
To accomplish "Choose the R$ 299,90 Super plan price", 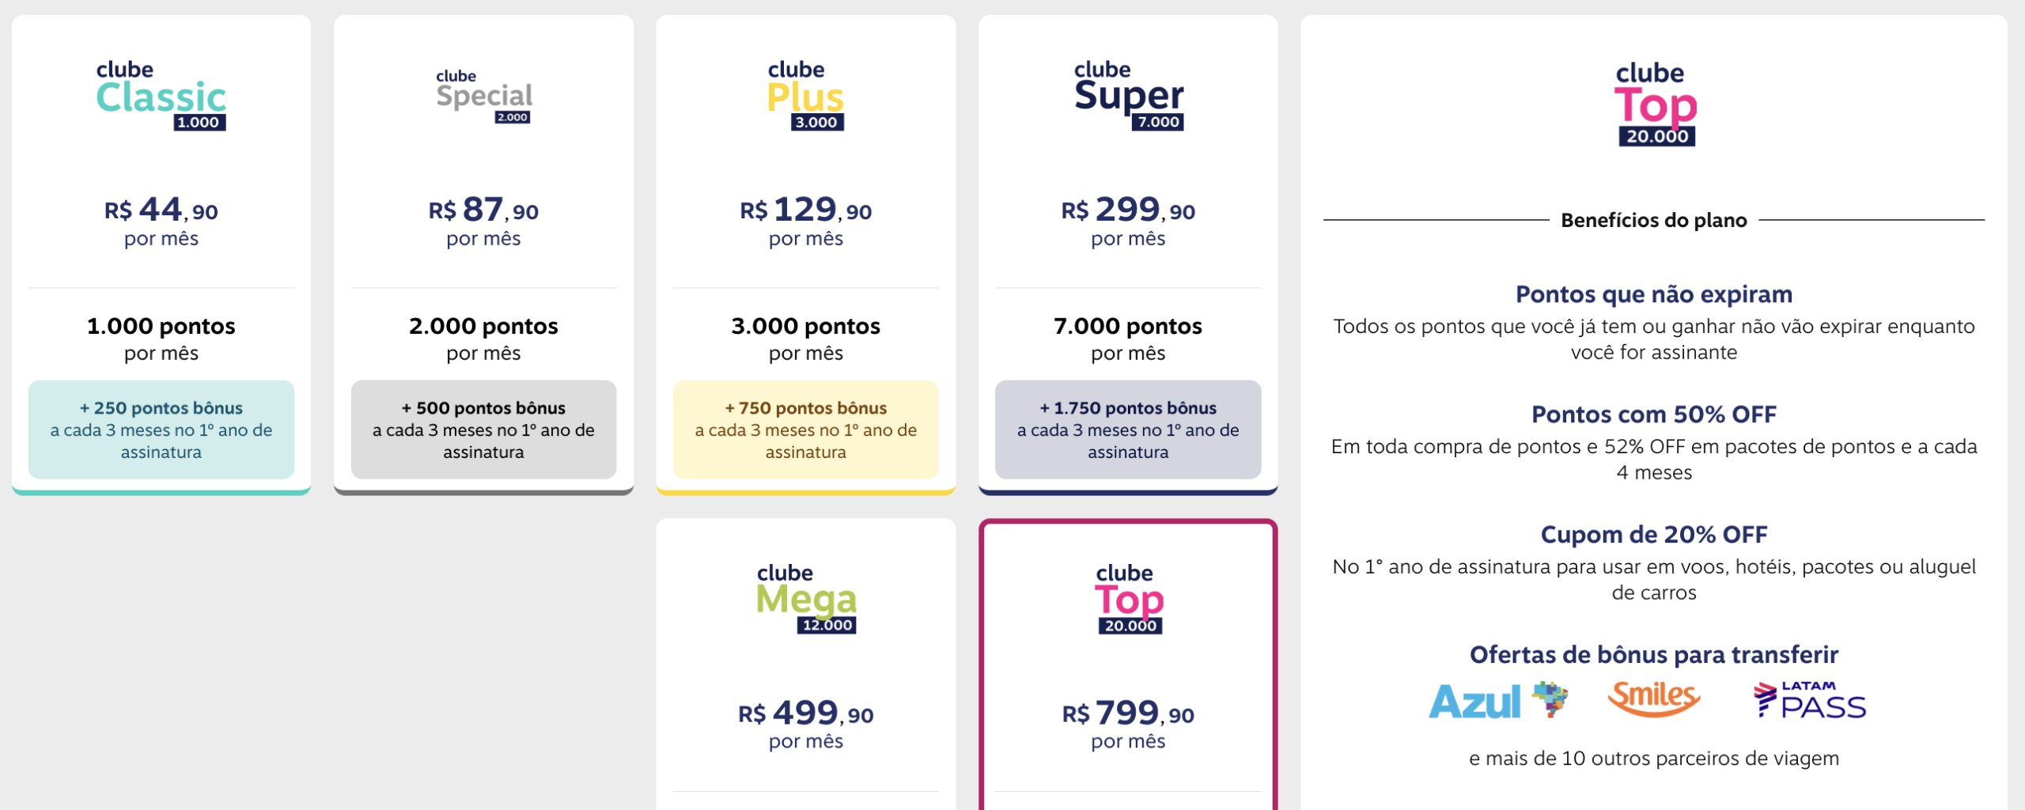I will point(1128,210).
